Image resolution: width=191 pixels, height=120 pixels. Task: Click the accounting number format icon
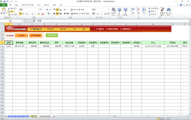[93, 14]
